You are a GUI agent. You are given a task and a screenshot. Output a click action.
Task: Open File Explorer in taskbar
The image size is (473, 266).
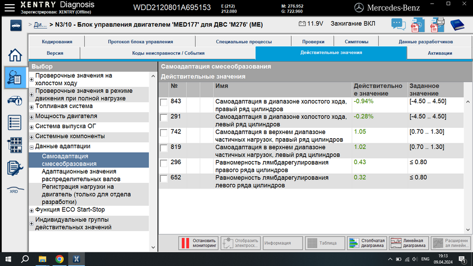pyautogui.click(x=42, y=259)
